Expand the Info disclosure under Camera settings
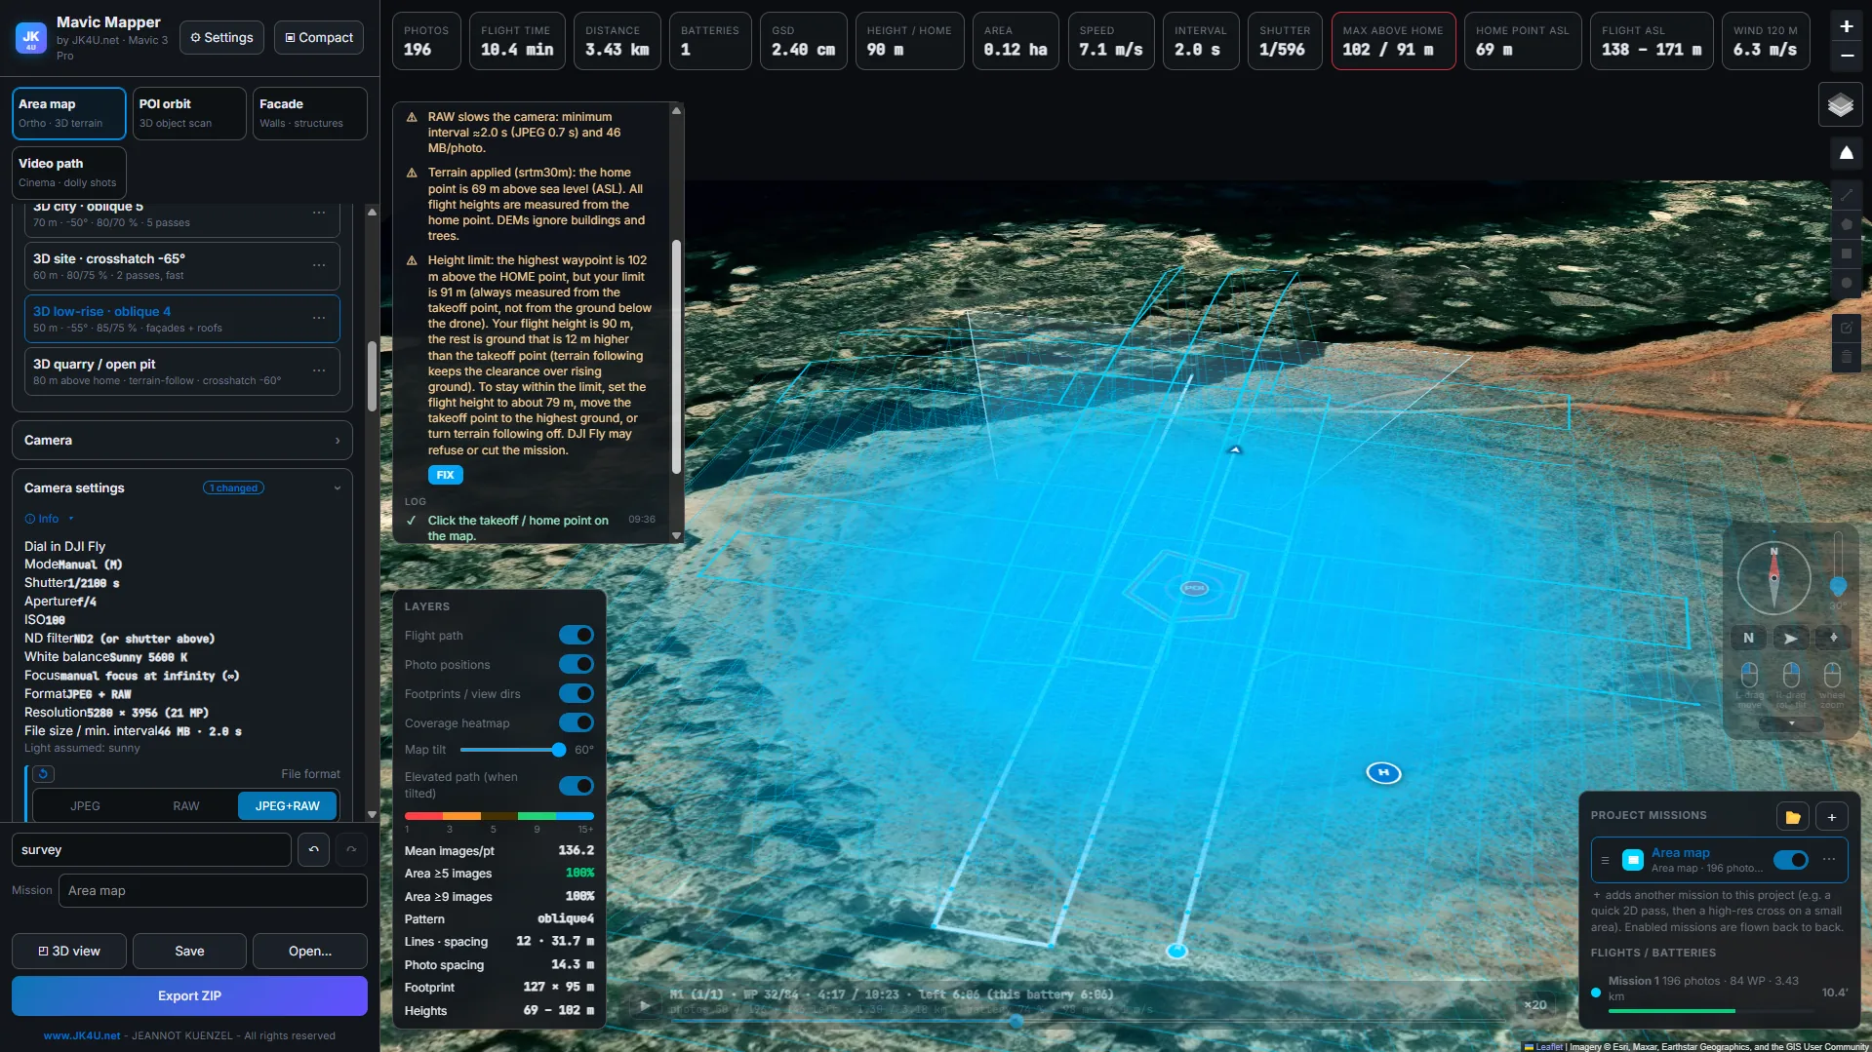The image size is (1872, 1052). click(x=48, y=519)
